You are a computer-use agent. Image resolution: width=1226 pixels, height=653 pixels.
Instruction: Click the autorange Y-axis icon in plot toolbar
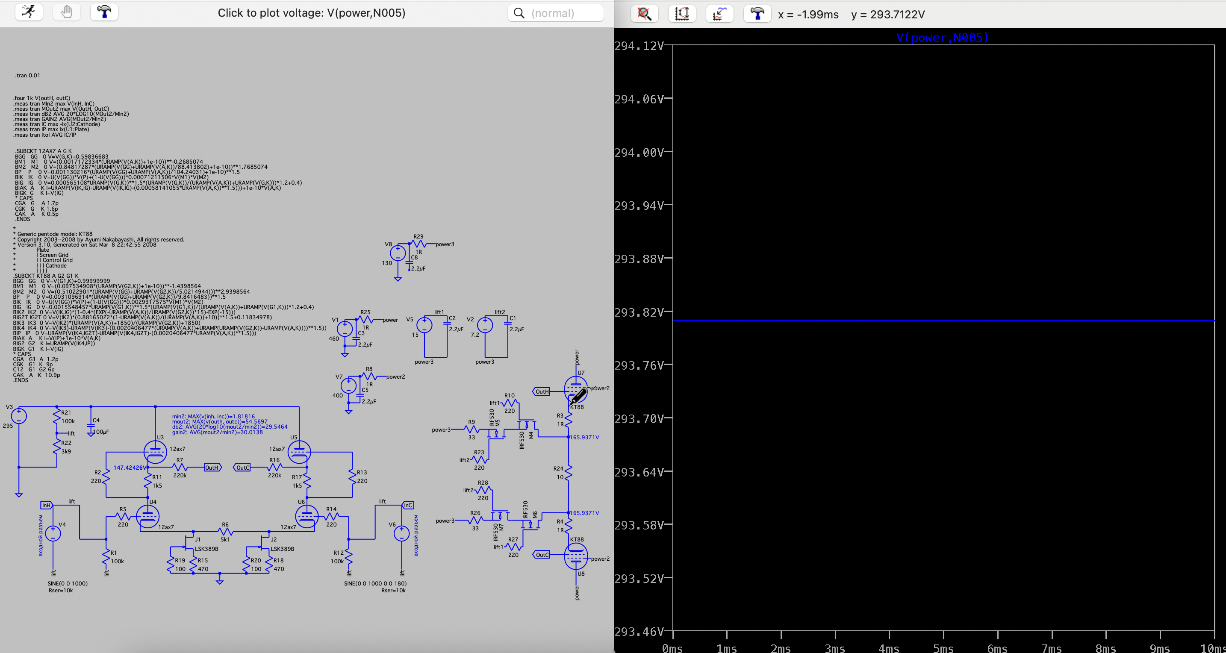[682, 13]
